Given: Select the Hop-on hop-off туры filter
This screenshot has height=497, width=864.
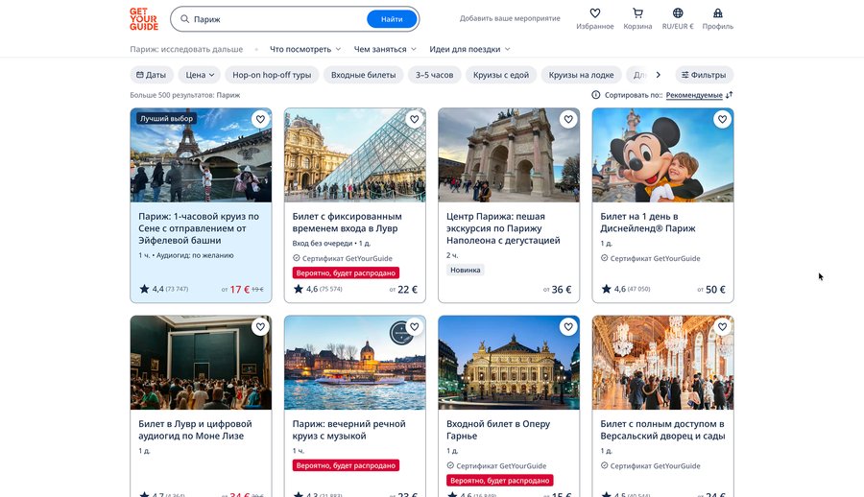Looking at the screenshot, I should (x=272, y=75).
